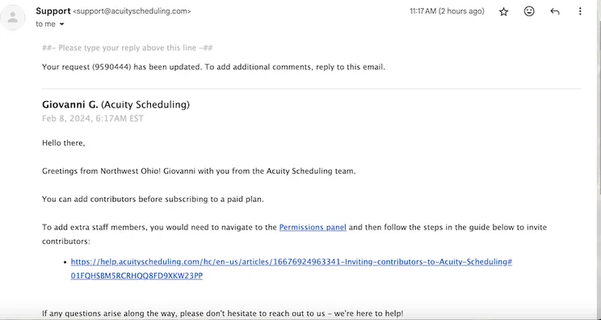Screen dimensions: 601x320
Task: Click the "Greetings from Northwest Ohio" sentence
Action: click(199, 171)
